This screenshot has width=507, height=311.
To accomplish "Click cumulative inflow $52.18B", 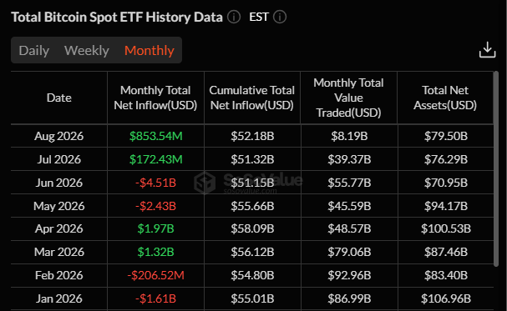I will tap(252, 136).
